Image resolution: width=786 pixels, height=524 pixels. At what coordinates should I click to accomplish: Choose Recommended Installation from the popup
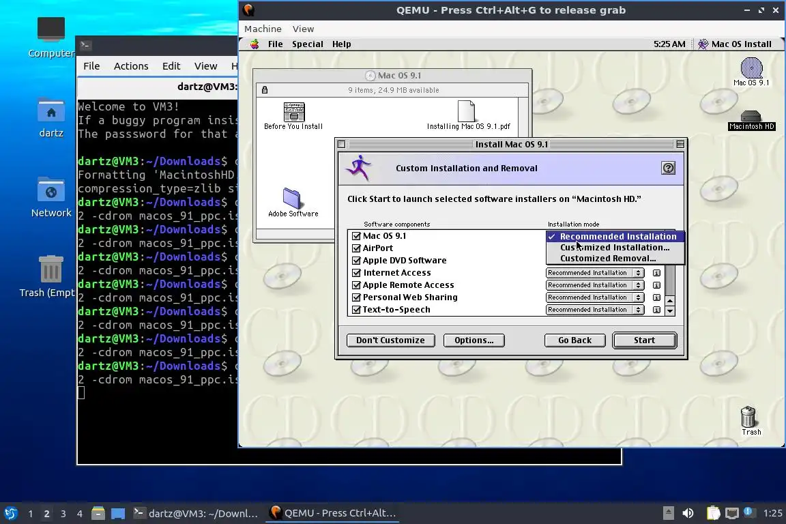tap(615, 236)
